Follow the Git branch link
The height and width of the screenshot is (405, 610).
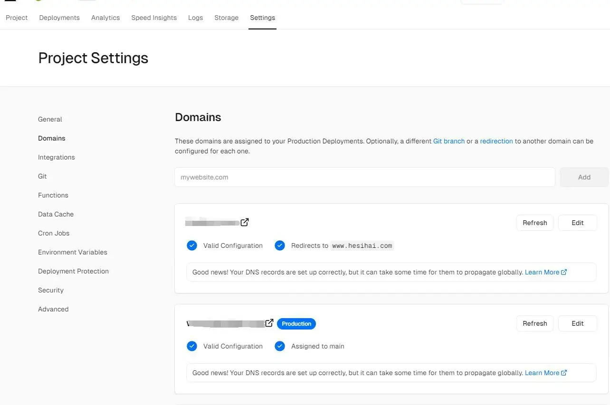(x=448, y=141)
